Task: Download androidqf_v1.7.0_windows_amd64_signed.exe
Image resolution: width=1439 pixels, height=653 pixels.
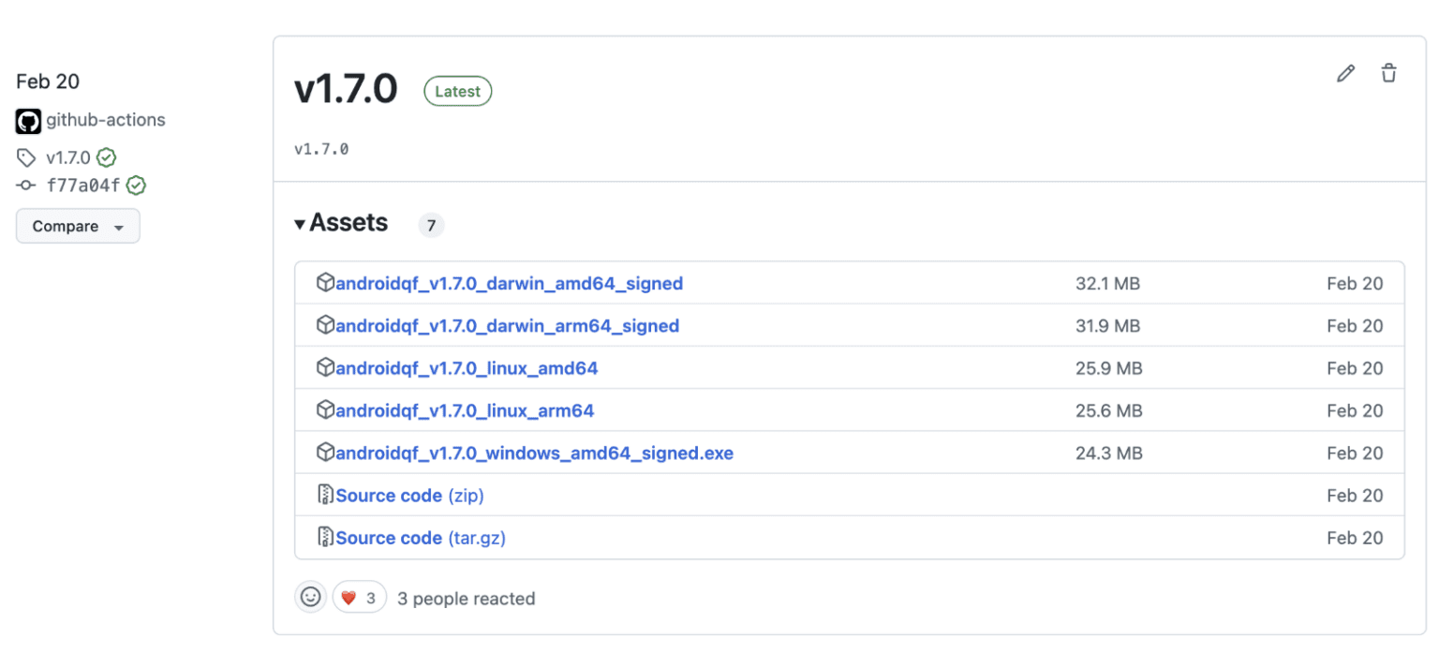Action: (535, 453)
